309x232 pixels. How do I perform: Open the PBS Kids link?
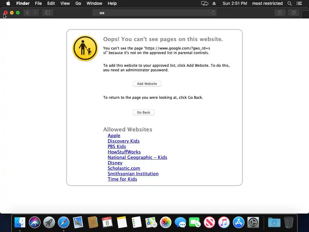click(117, 147)
